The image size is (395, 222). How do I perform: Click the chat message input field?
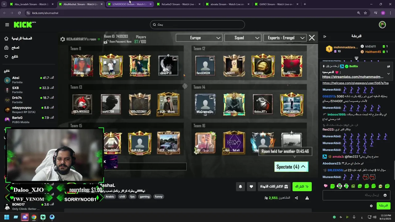(x=356, y=195)
